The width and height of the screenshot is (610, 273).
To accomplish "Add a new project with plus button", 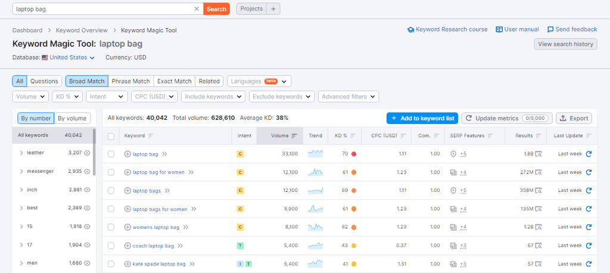I will click(x=273, y=9).
